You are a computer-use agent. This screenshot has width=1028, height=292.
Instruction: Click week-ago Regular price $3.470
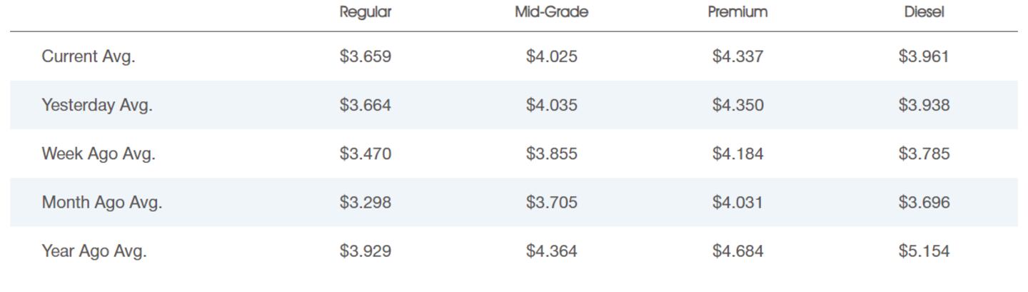pos(366,153)
